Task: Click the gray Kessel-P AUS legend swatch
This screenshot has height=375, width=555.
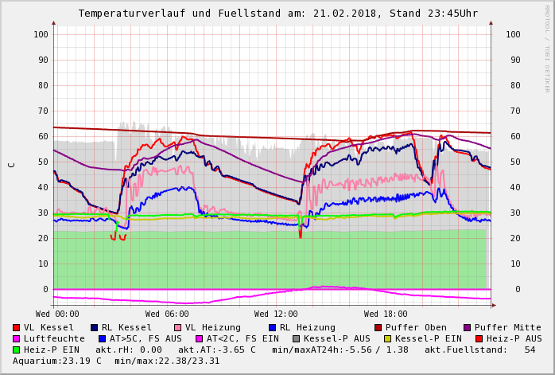Action: tap(296, 338)
